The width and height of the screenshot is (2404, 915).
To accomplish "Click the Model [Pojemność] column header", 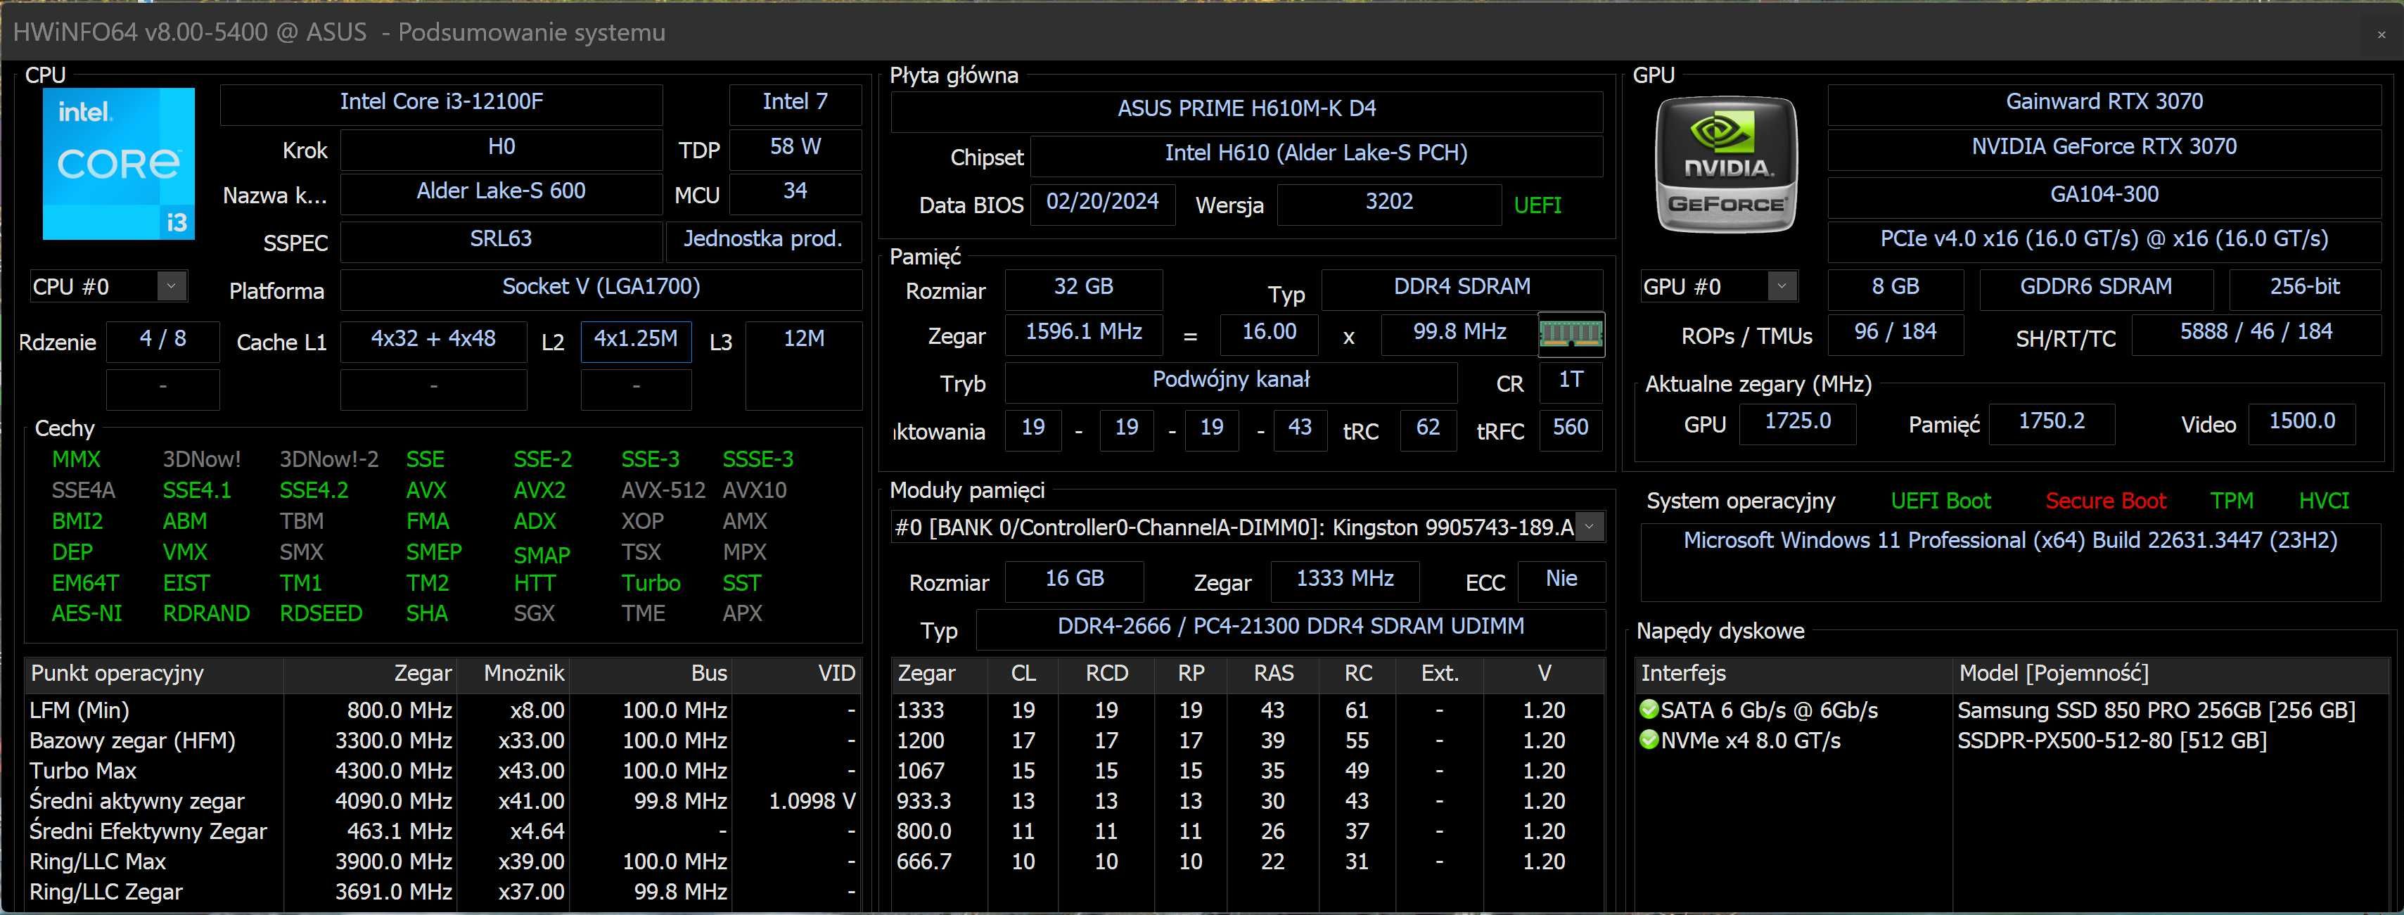I will point(2170,674).
